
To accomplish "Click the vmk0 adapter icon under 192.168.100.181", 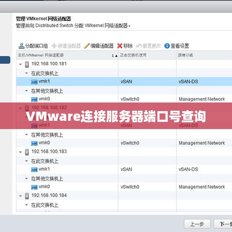I will pos(34,100).
